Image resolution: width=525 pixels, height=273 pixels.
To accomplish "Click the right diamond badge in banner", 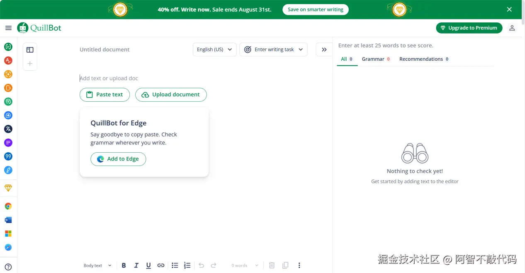I will [399, 9].
